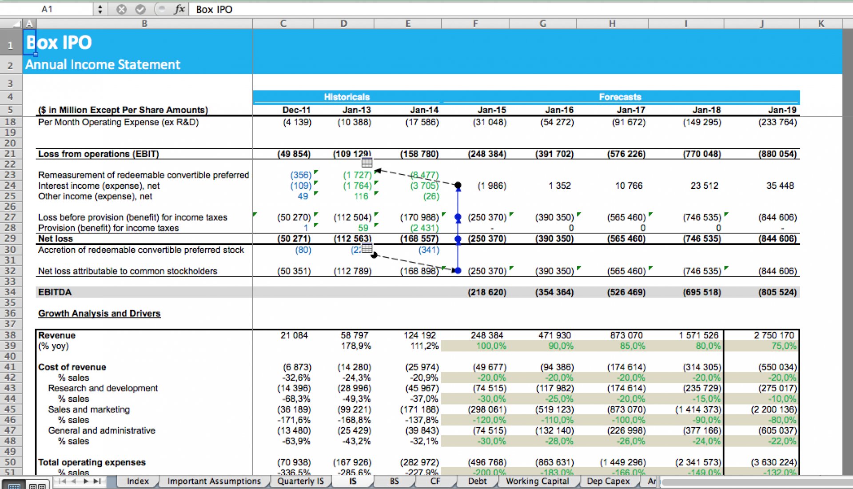Select Net loss label cell
This screenshot has width=853, height=489.
(55, 239)
